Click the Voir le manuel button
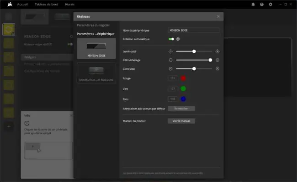The image size is (297, 182). coord(181,121)
